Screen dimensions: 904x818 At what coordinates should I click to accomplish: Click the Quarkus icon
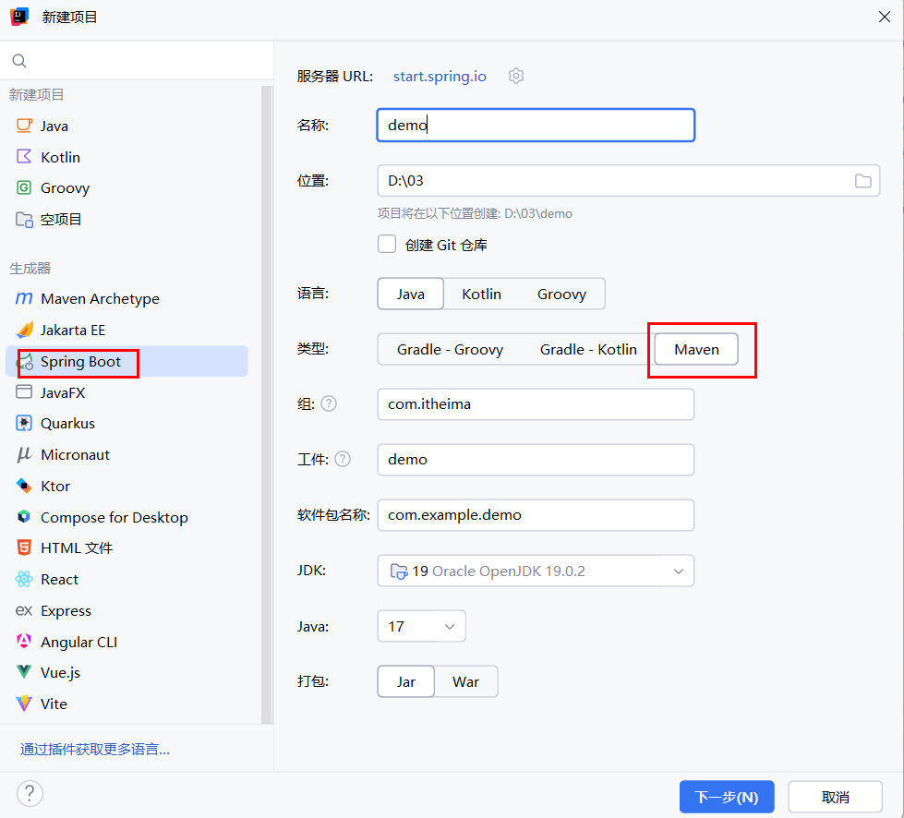click(24, 423)
